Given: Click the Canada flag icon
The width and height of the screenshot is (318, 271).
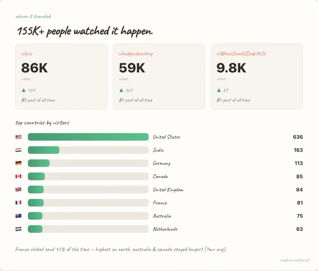Looking at the screenshot, I should [18, 176].
